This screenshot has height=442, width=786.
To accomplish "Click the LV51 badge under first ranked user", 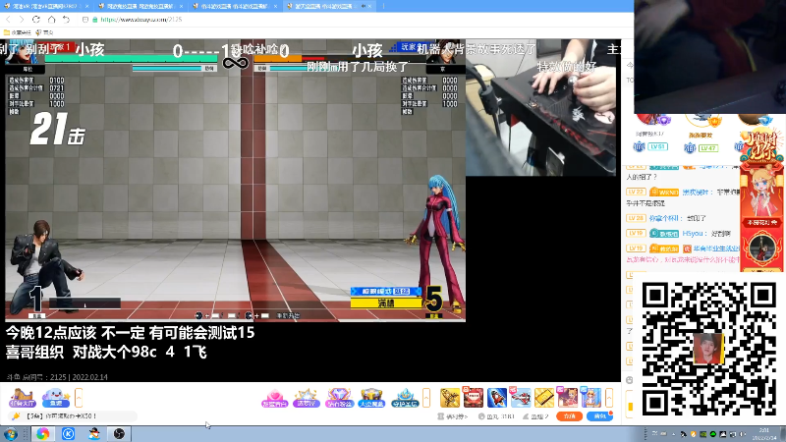I will [656, 146].
